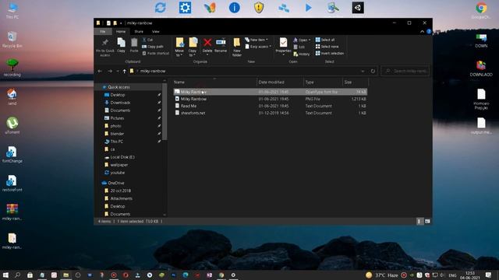Sort files by Size column header
499x280 pixels.
coord(355,82)
